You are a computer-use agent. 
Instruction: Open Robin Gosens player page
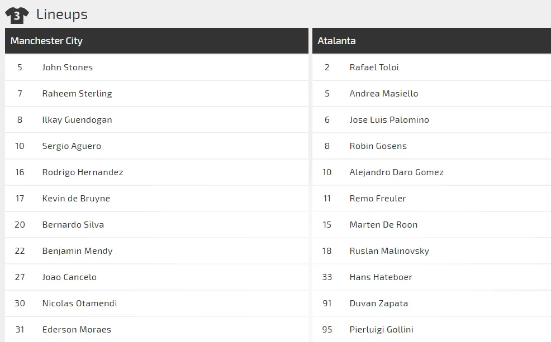click(378, 146)
